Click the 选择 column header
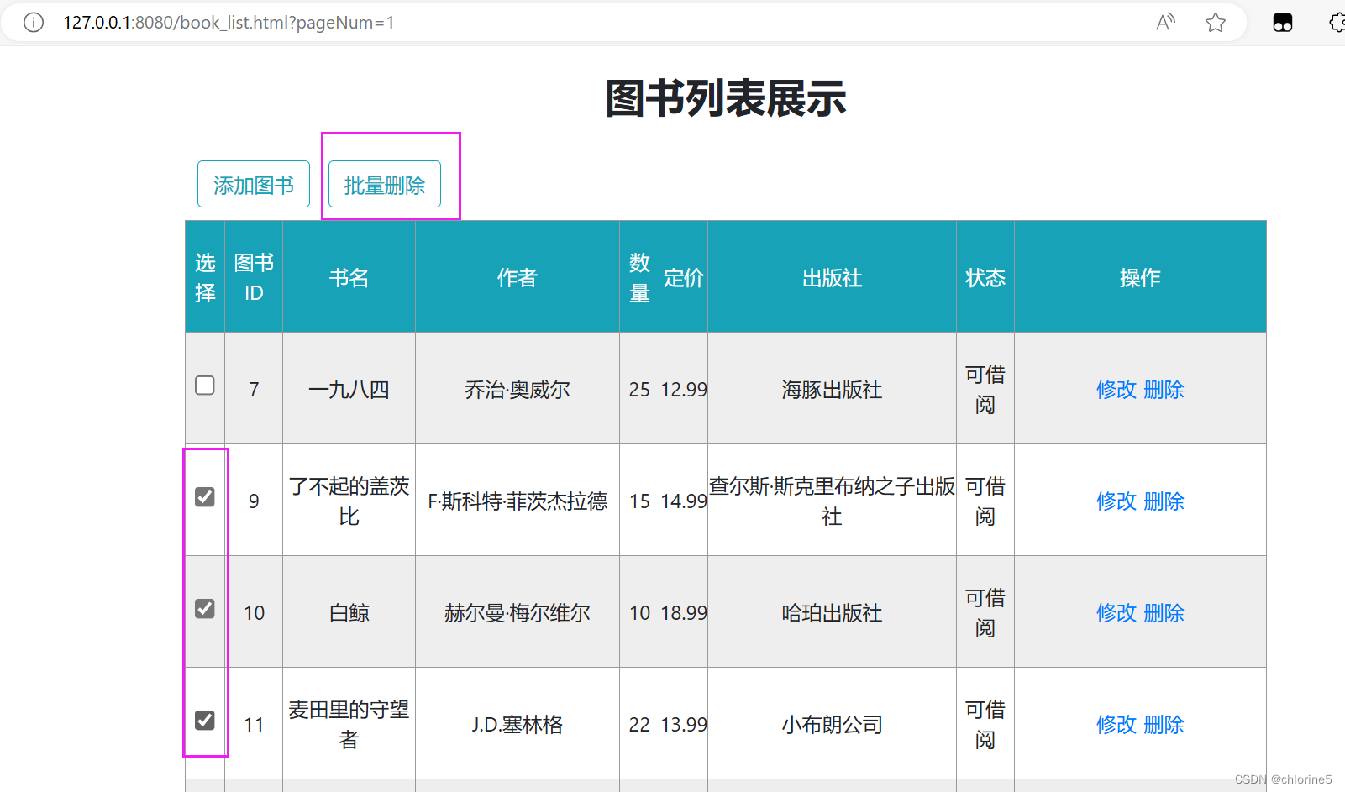 click(205, 277)
